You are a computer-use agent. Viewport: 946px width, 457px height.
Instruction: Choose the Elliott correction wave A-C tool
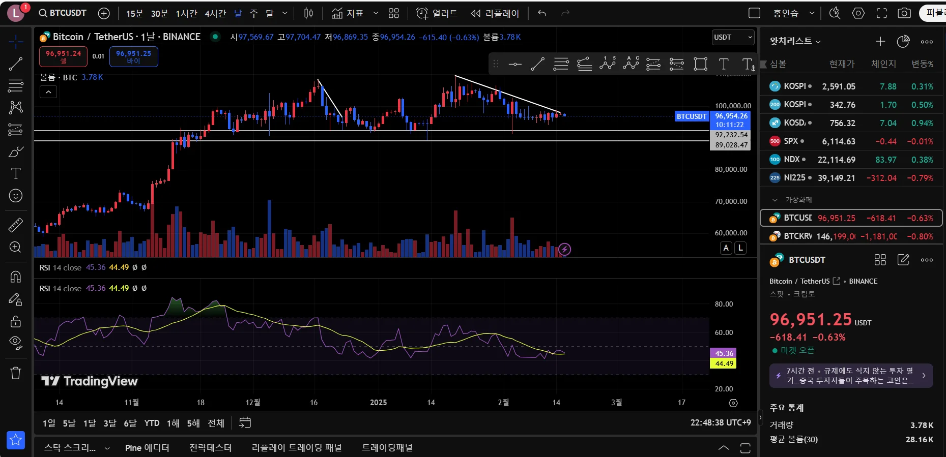pyautogui.click(x=631, y=64)
